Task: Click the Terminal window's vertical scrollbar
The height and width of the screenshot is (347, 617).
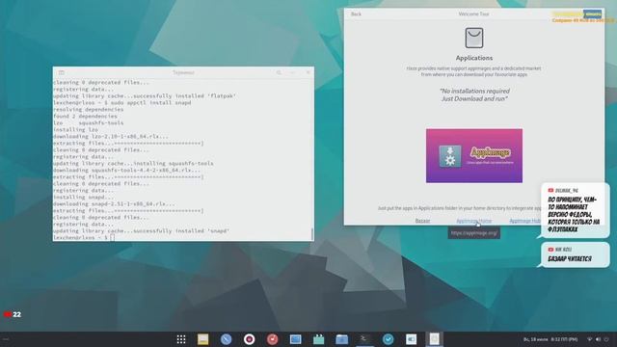Action: (x=312, y=233)
